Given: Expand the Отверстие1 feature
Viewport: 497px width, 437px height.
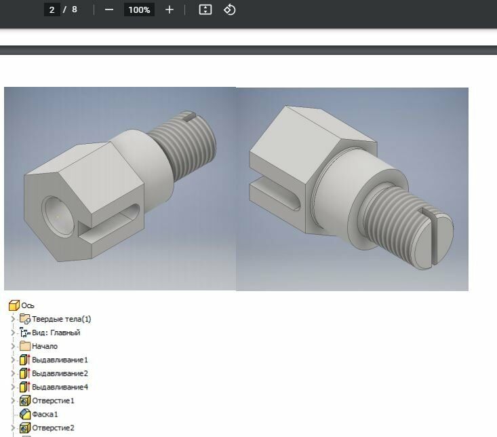Looking at the screenshot, I should click(x=13, y=400).
